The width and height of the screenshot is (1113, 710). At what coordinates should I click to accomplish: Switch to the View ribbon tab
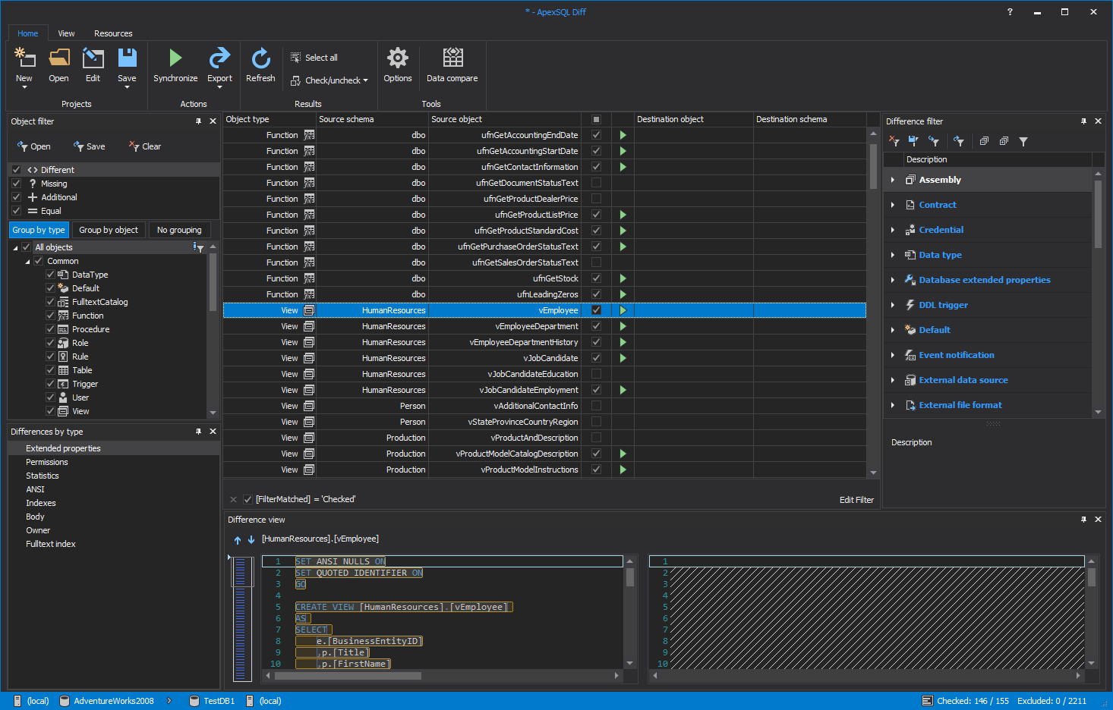(x=66, y=33)
